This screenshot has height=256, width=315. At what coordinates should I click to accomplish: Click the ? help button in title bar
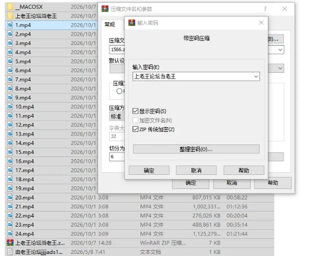pyautogui.click(x=265, y=9)
